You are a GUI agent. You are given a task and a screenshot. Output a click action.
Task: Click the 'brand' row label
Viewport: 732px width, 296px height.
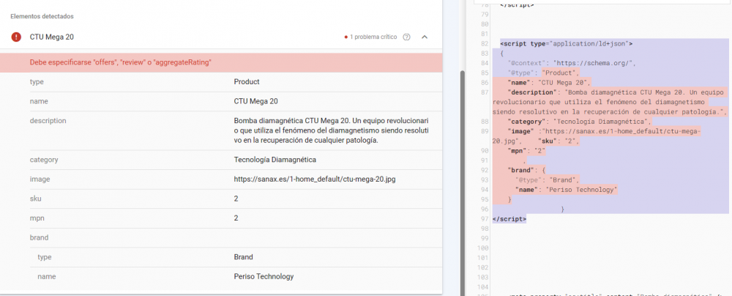pyautogui.click(x=39, y=237)
